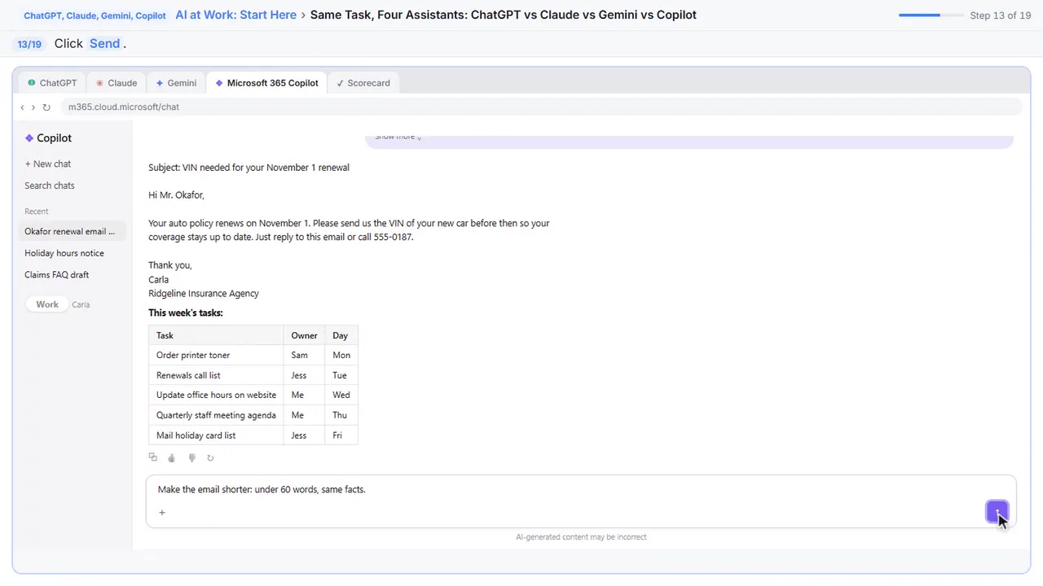The image size is (1043, 586).
Task: Open the Scorecard tab
Action: point(363,83)
